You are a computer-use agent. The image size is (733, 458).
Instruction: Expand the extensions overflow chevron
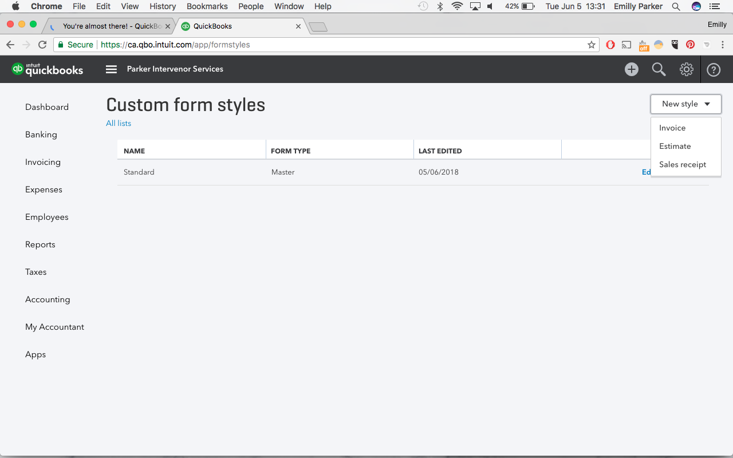coord(706,44)
